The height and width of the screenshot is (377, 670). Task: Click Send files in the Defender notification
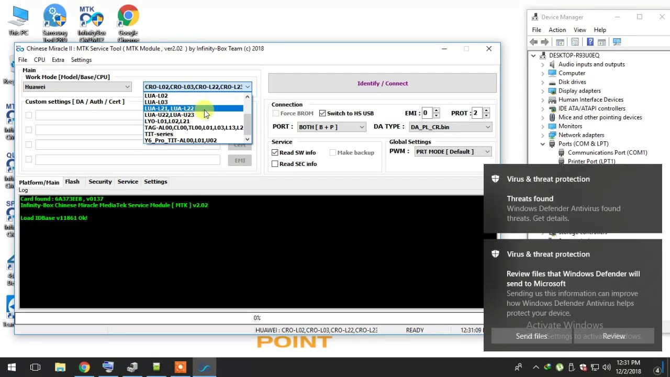pyautogui.click(x=531, y=336)
